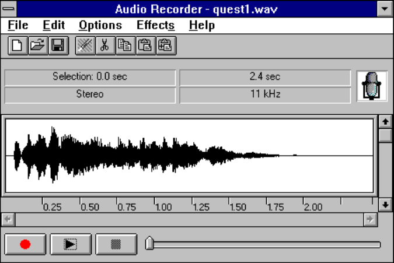Image resolution: width=394 pixels, height=263 pixels.
Task: Cut the selection with the scissors icon
Action: tap(105, 45)
